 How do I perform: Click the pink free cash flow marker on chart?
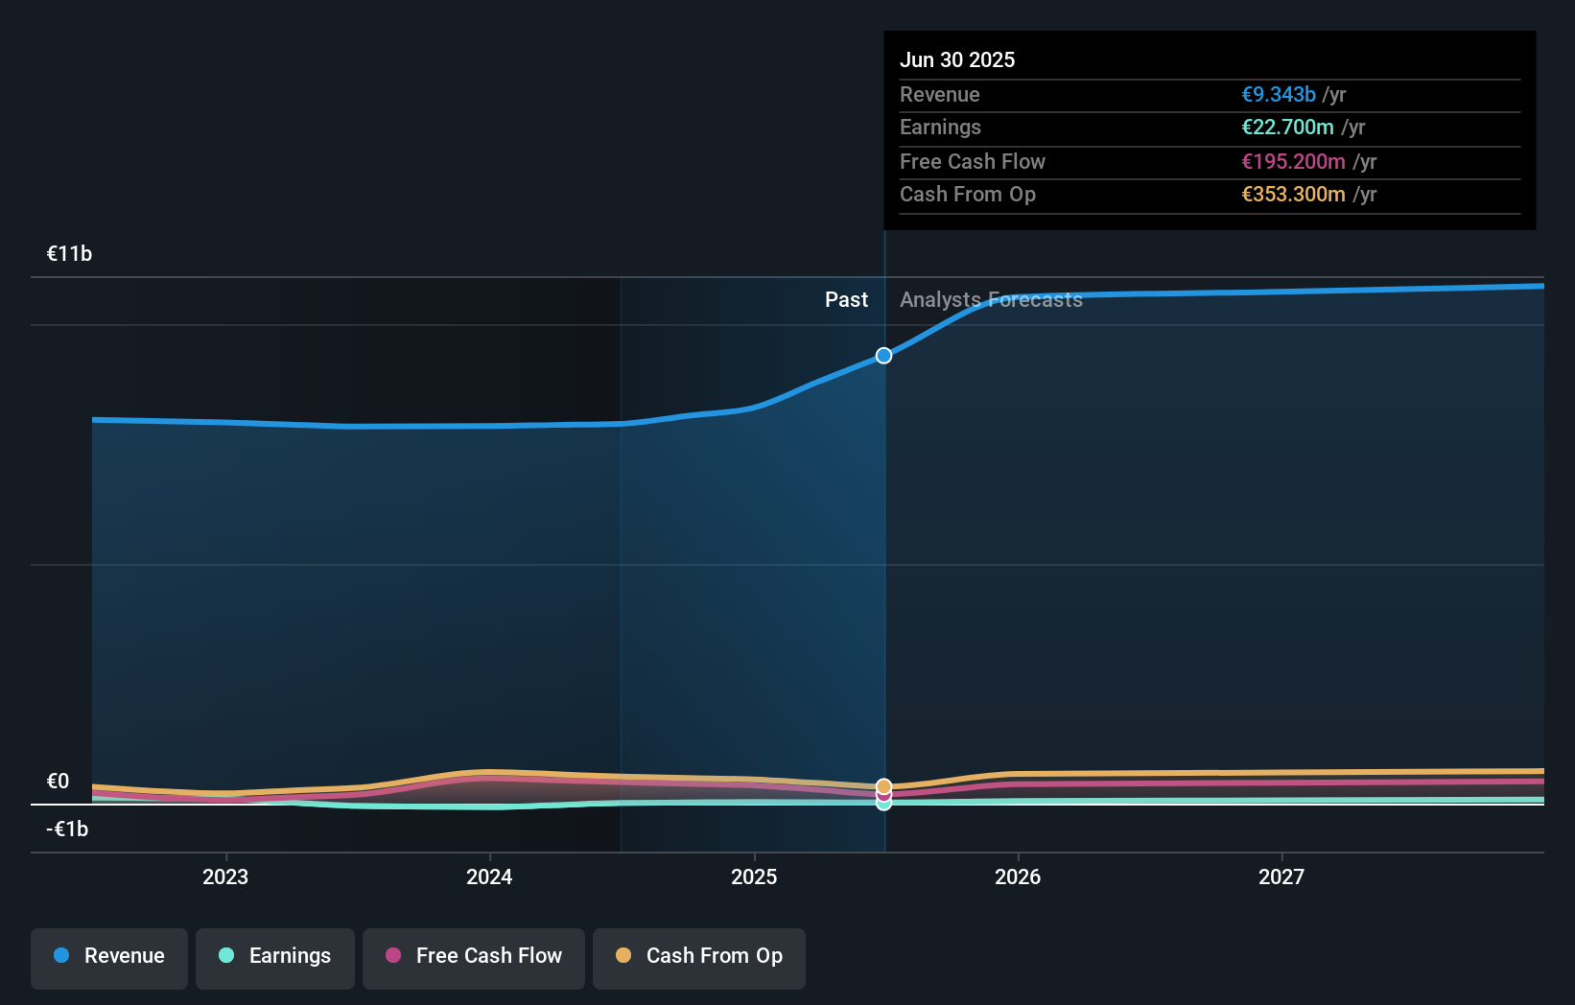click(x=883, y=794)
